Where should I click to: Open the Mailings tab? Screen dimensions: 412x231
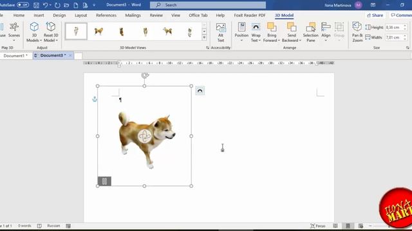(x=133, y=15)
